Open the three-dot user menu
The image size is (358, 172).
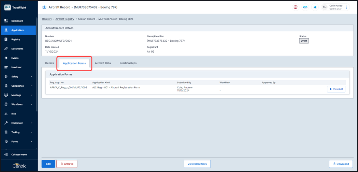pos(347,7)
